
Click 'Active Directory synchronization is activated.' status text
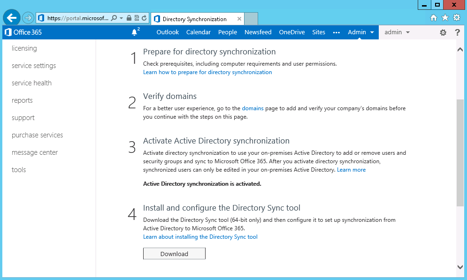(x=202, y=184)
